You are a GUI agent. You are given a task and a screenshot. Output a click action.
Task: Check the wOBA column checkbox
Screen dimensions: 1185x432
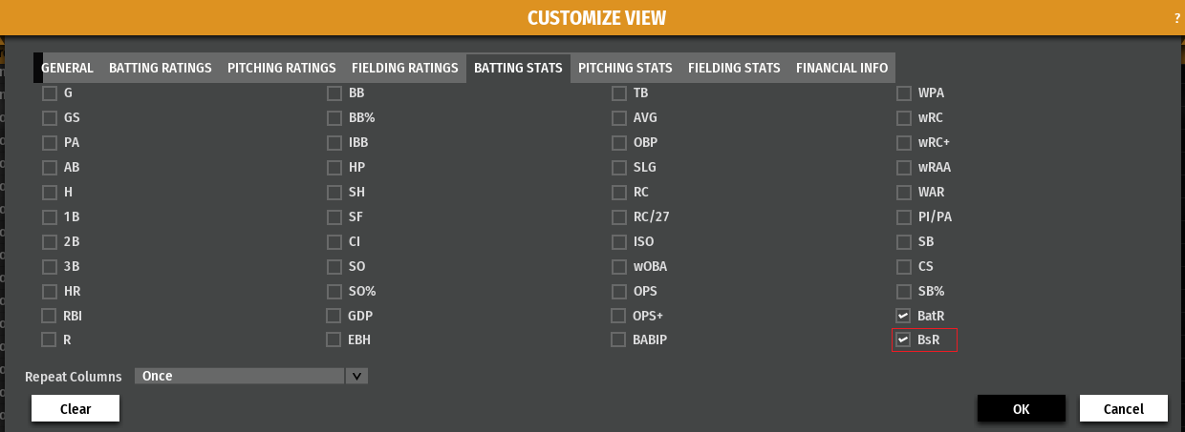click(619, 266)
